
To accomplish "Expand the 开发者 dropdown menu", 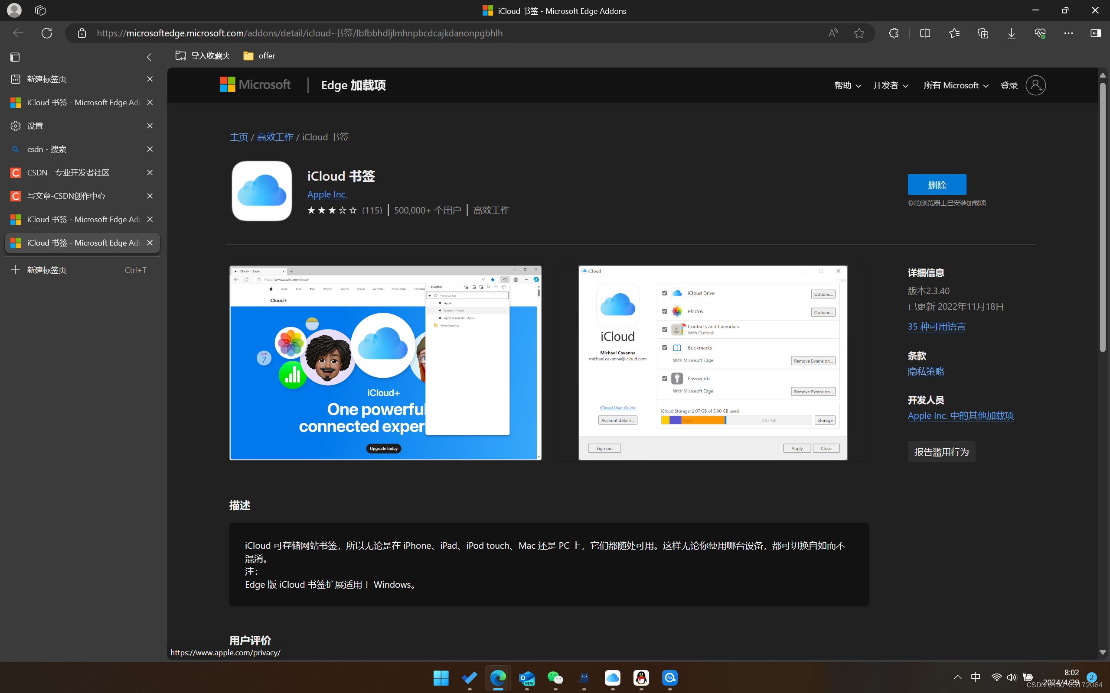I will click(x=890, y=85).
